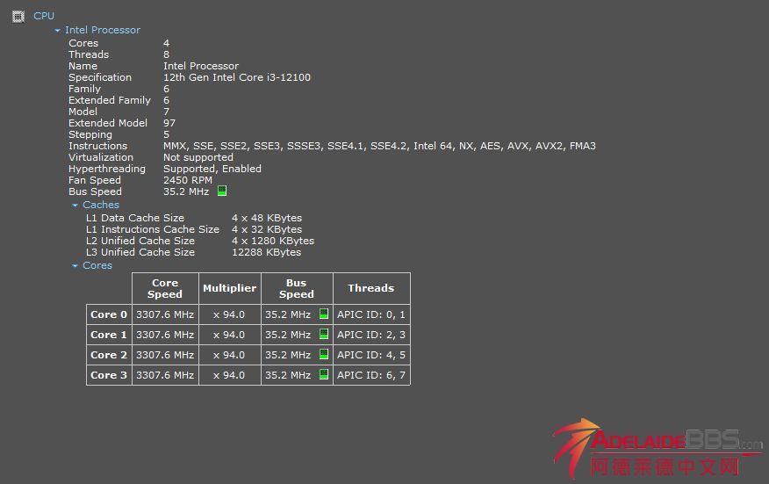Viewport: 769px width, 484px height.
Task: Click Core 0 bus speed graph icon
Action: click(x=324, y=314)
